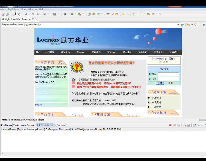Click the browser favorites star icon
Viewport: 206px width, 161px height.
pos(189,24)
